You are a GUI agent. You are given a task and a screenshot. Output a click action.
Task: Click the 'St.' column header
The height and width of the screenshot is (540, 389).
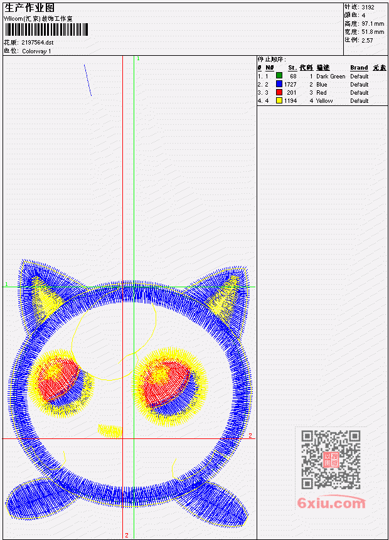click(292, 68)
